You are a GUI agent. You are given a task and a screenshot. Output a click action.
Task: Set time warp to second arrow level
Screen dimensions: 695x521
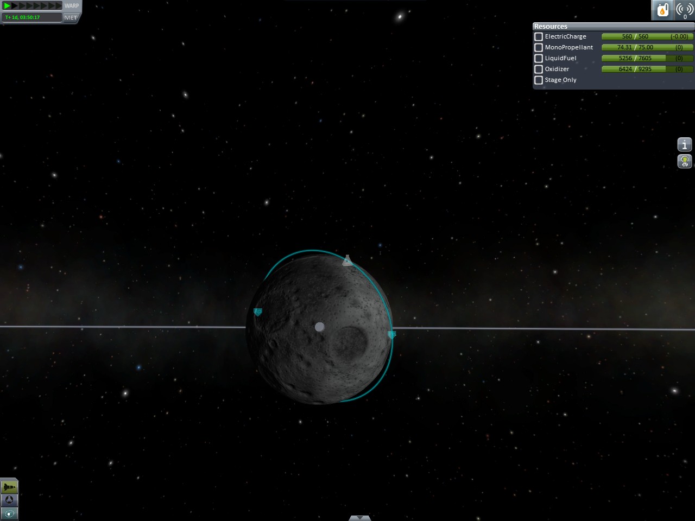[15, 5]
